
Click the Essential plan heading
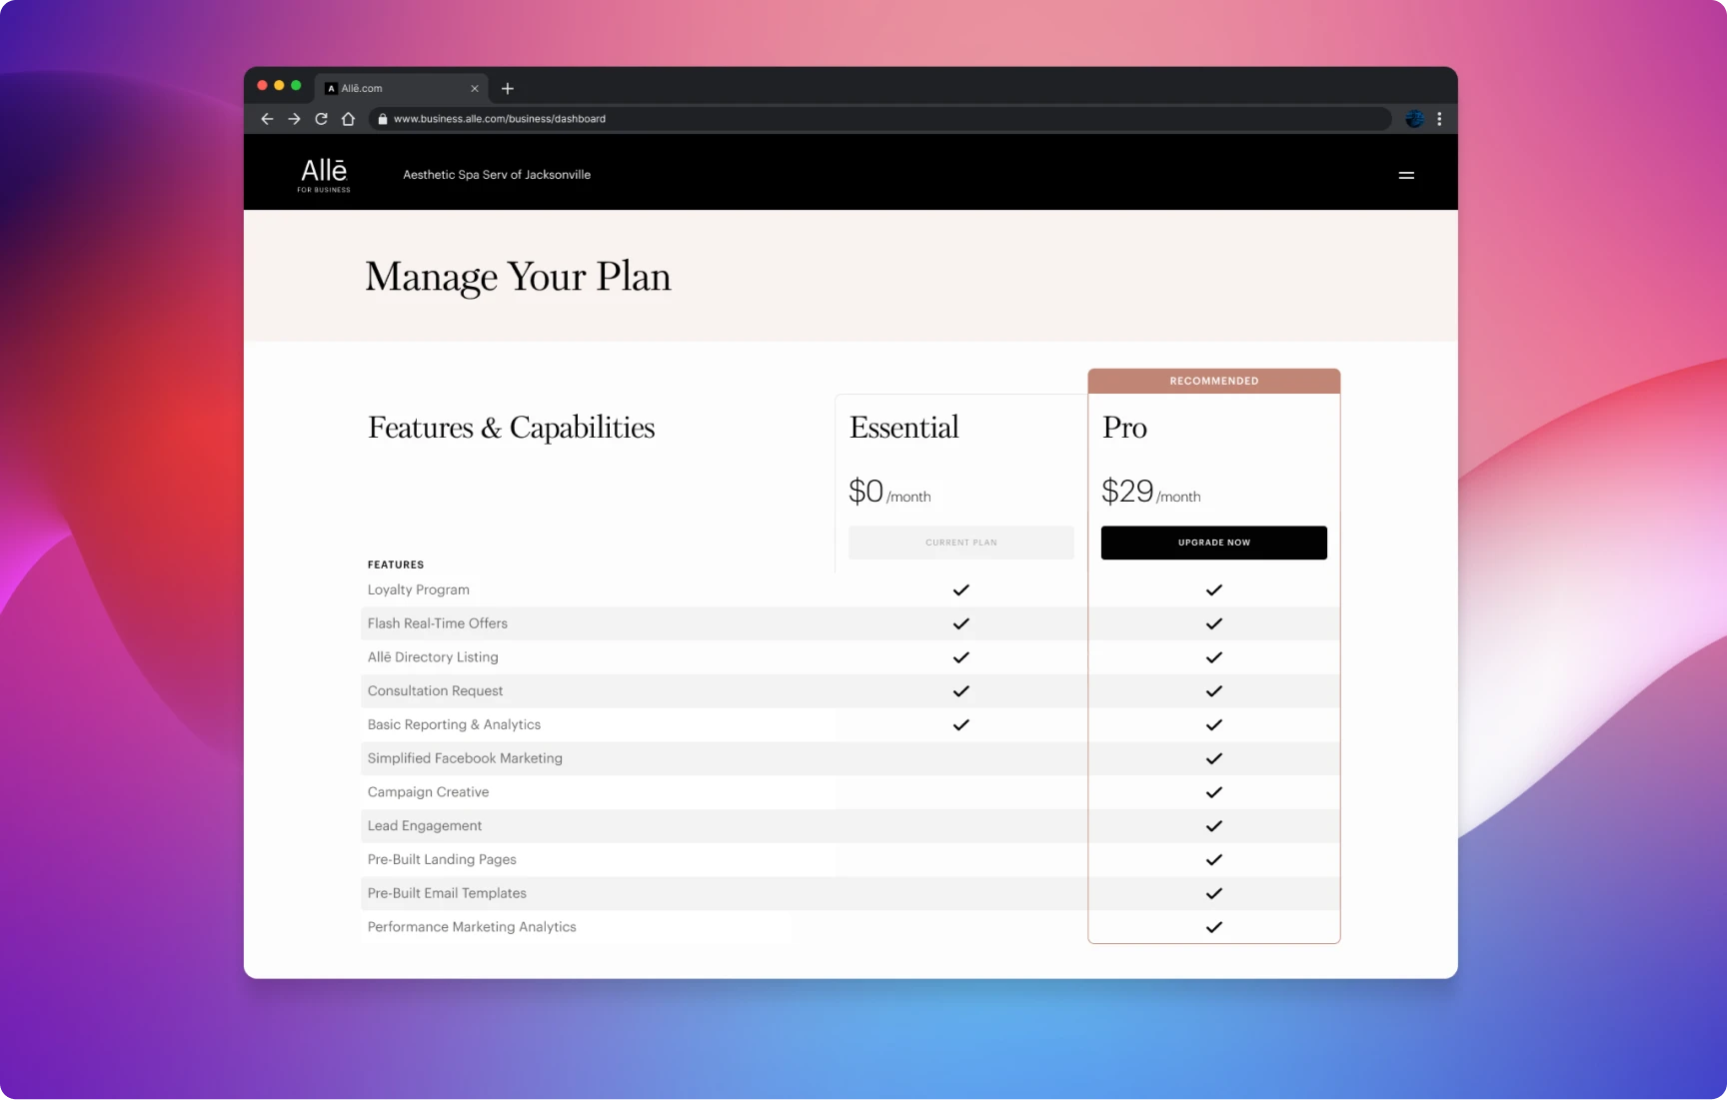pyautogui.click(x=904, y=428)
